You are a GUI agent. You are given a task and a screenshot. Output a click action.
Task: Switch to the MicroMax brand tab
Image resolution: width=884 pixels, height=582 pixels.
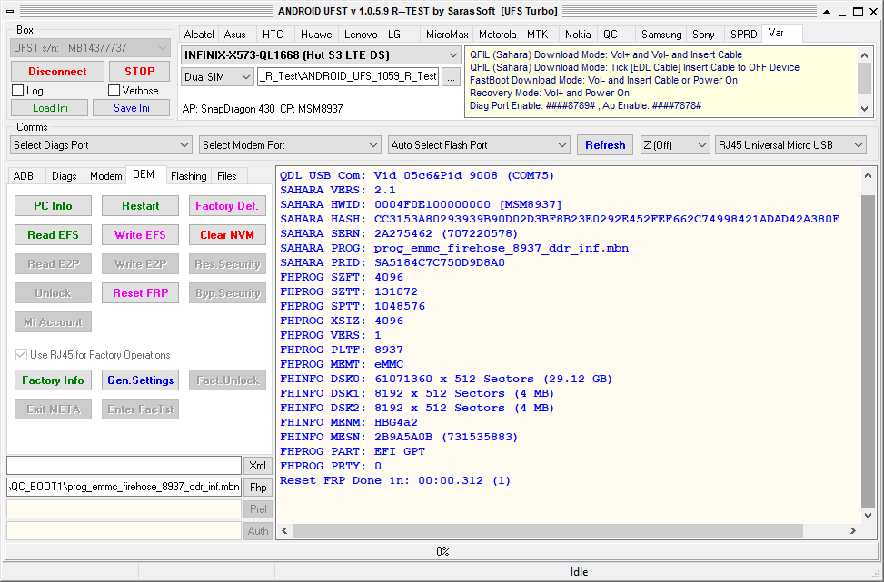coord(447,35)
